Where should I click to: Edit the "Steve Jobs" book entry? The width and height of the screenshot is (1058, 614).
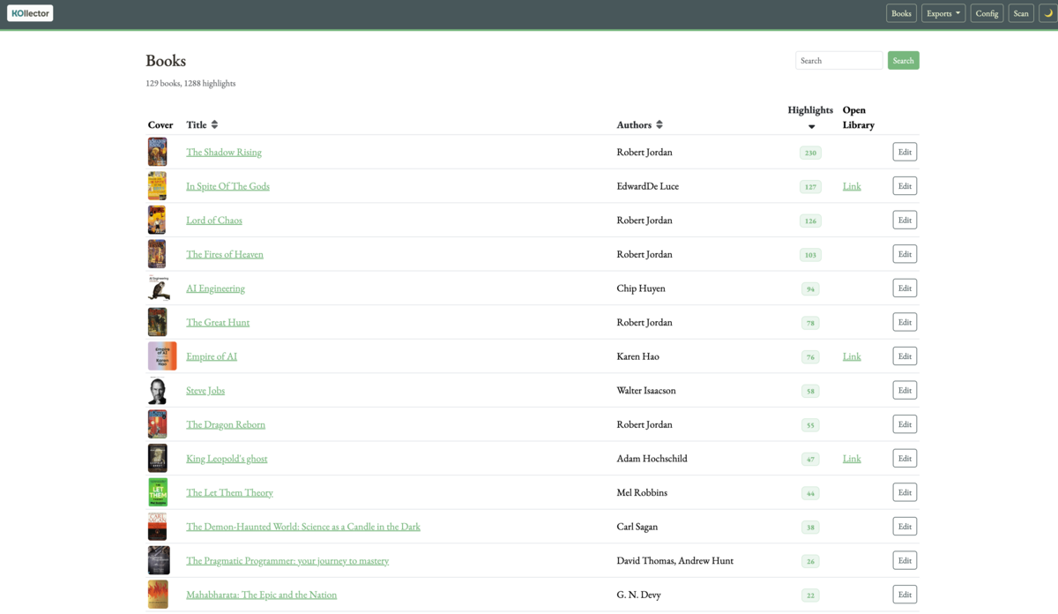pos(905,390)
